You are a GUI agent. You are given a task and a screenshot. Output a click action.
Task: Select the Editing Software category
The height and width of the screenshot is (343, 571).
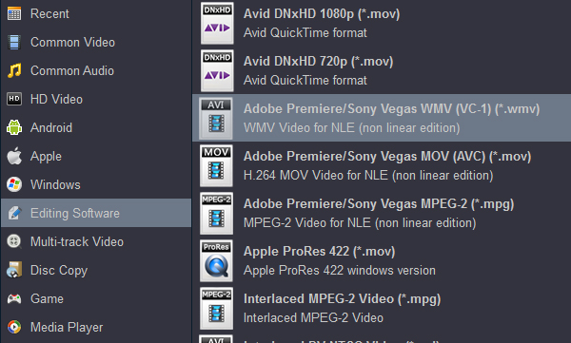96,213
